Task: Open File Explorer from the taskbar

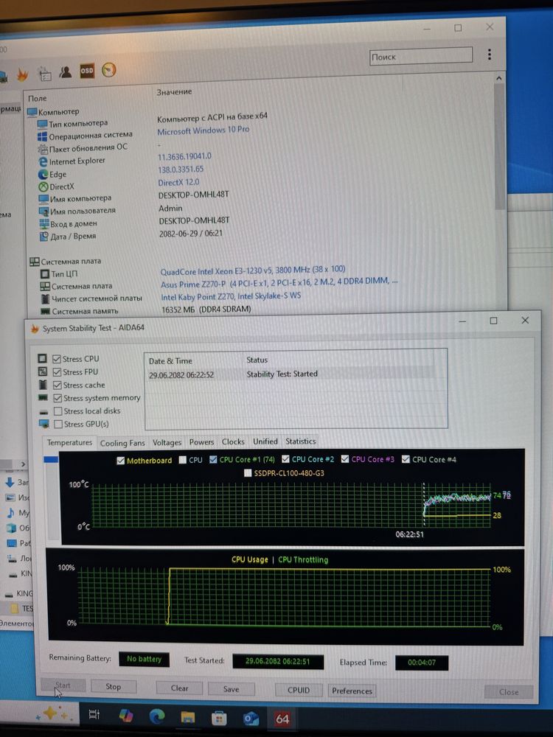Action: pos(187,717)
